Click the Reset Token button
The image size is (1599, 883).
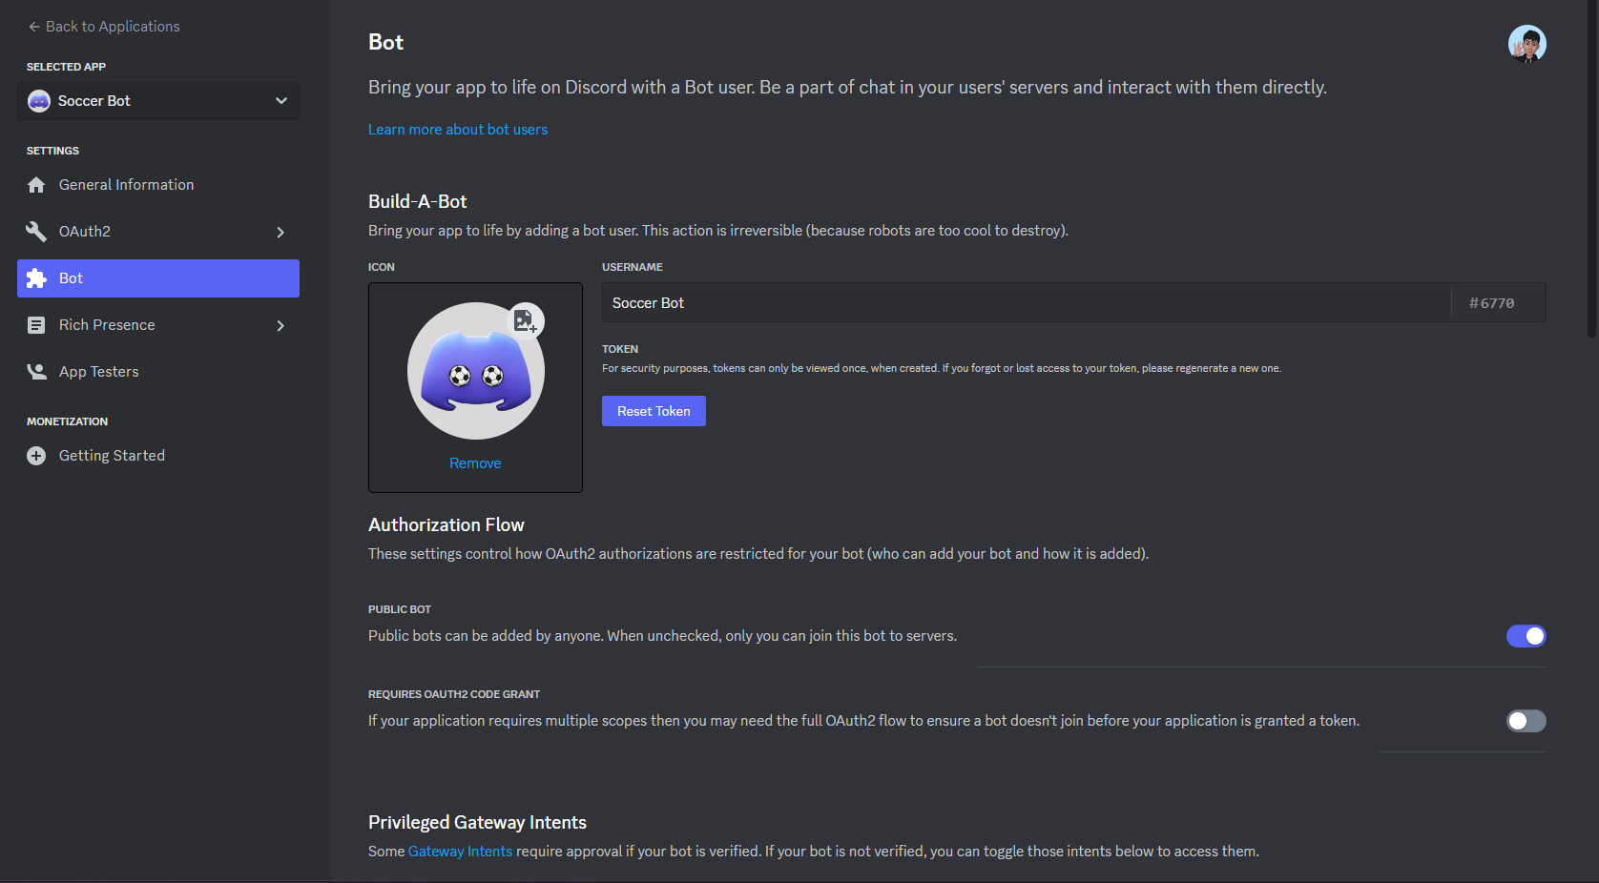pyautogui.click(x=654, y=411)
